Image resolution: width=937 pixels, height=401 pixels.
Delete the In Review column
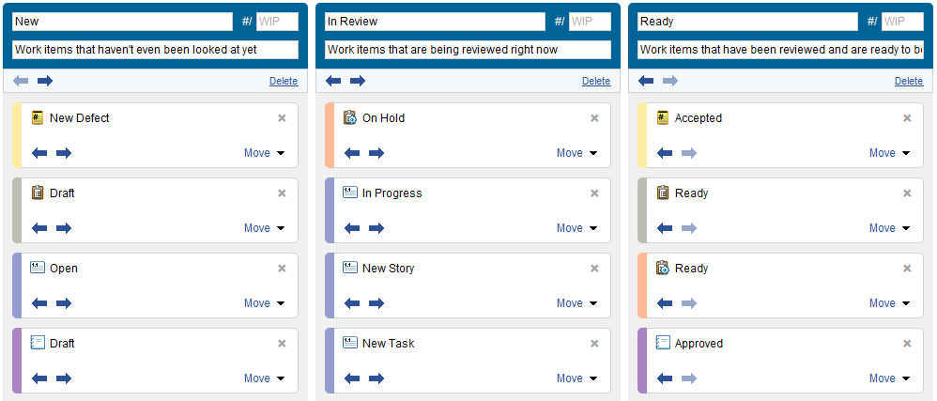pos(596,82)
